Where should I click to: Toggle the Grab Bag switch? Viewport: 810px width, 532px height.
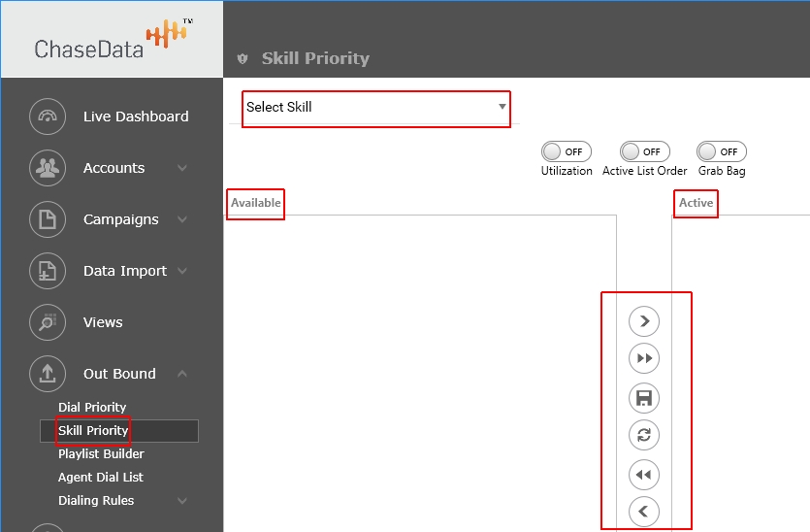tap(721, 151)
